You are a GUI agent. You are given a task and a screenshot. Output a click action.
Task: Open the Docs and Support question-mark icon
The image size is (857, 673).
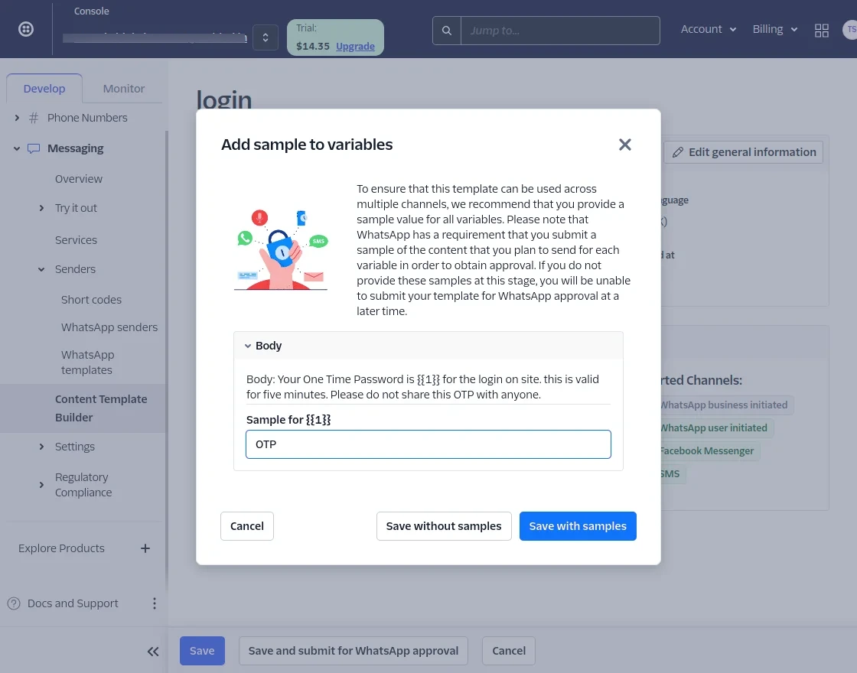[x=14, y=603]
